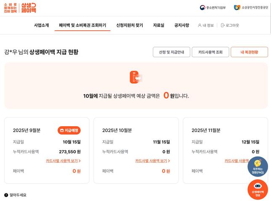The width and height of the screenshot is (271, 201).
Task: Go to 신청지원처 찾기 menu
Action: coord(130,25)
